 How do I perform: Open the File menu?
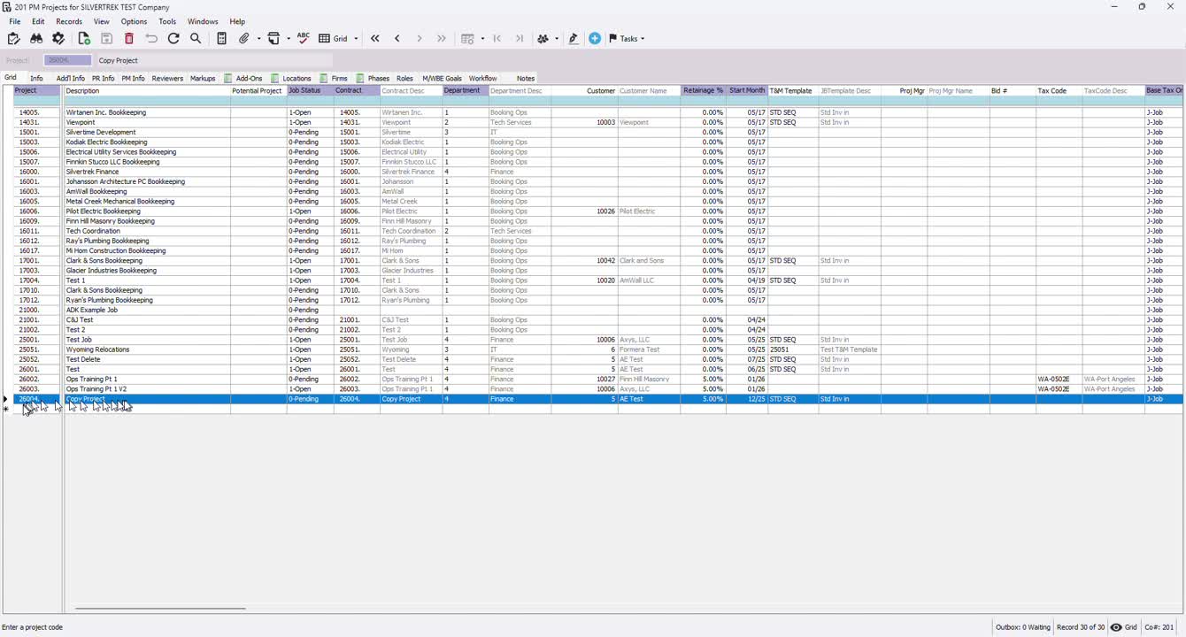click(15, 21)
